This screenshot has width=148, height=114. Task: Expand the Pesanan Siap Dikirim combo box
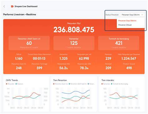click(x=132, y=15)
